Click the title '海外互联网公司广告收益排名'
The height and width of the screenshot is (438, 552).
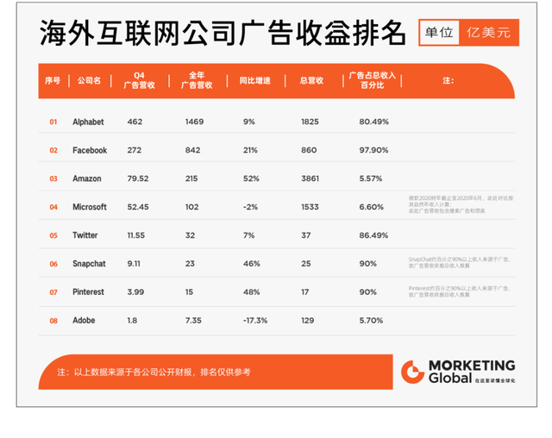pyautogui.click(x=223, y=33)
